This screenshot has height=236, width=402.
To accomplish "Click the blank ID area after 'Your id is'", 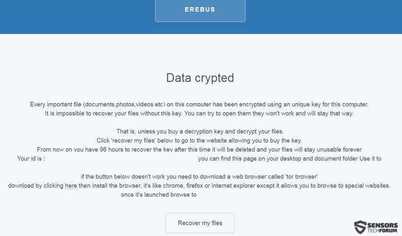I will (121, 158).
